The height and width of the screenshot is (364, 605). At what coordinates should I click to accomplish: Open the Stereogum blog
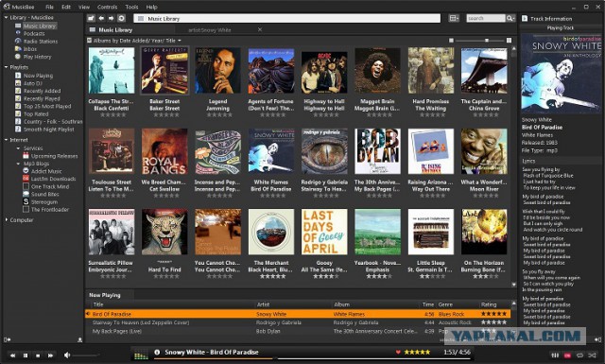click(x=44, y=202)
